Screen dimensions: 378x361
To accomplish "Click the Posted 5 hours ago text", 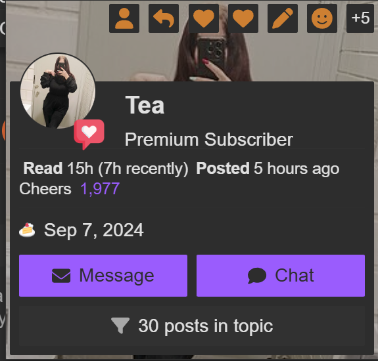I will (x=268, y=168).
